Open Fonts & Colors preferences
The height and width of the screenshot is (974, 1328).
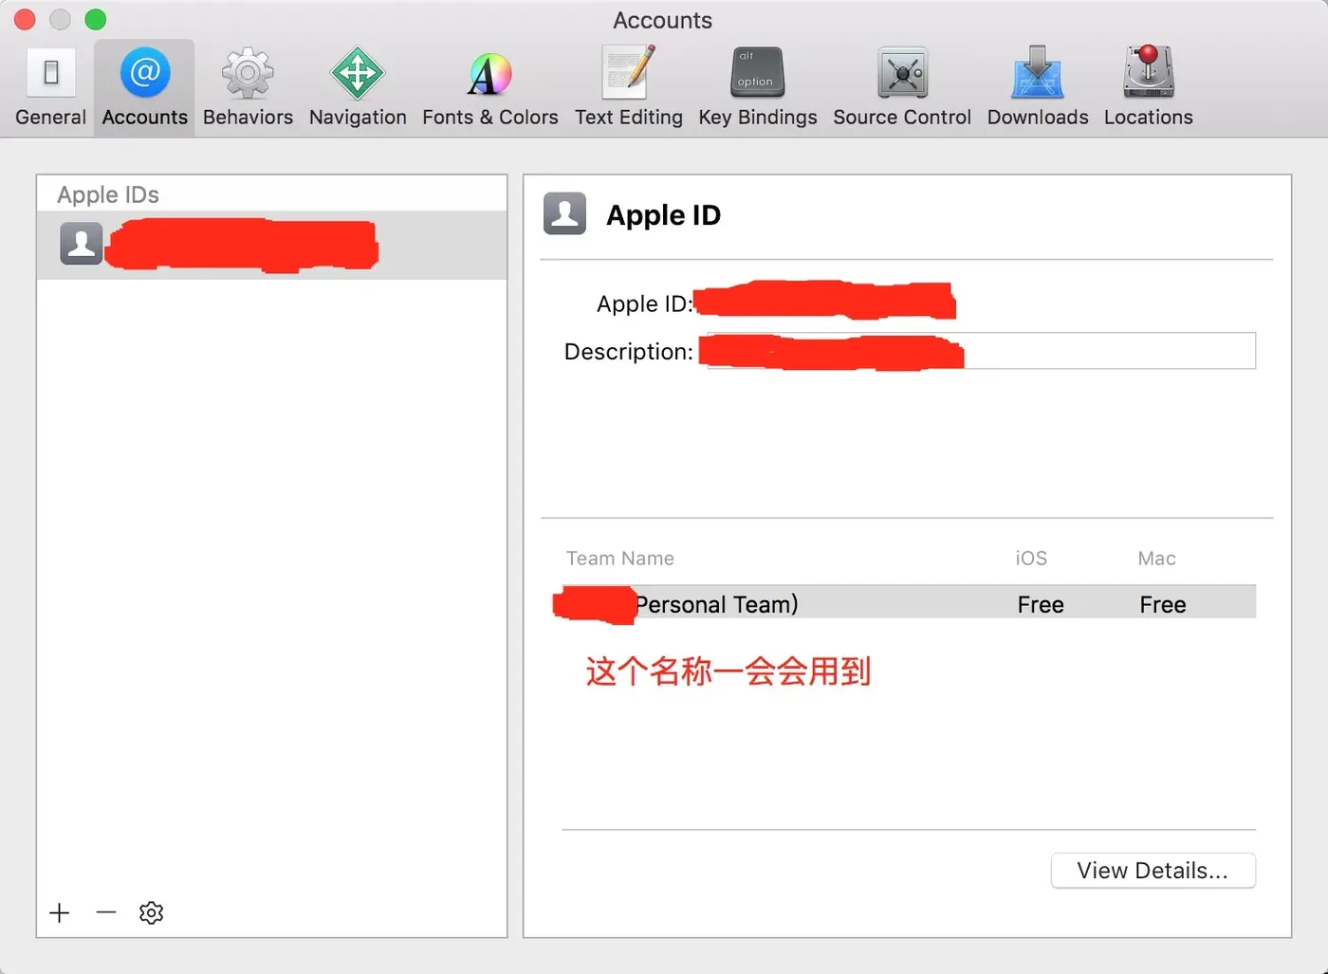coord(489,88)
